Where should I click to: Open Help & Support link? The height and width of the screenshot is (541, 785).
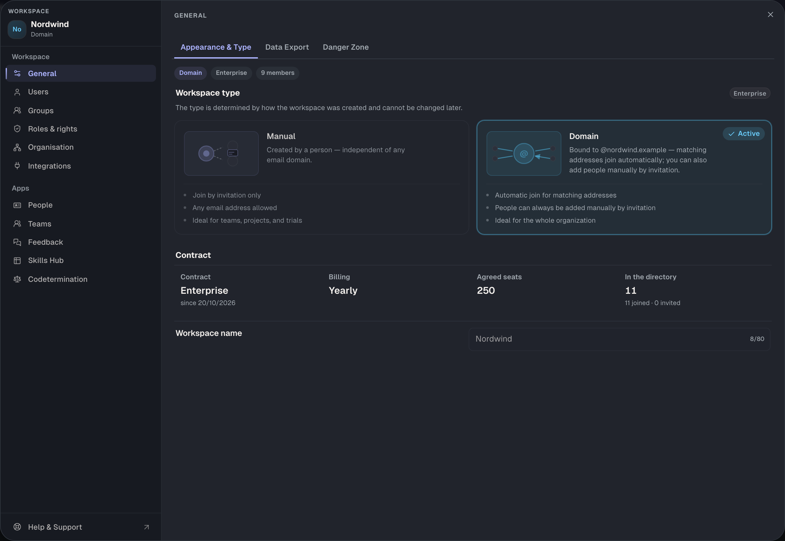(81, 527)
